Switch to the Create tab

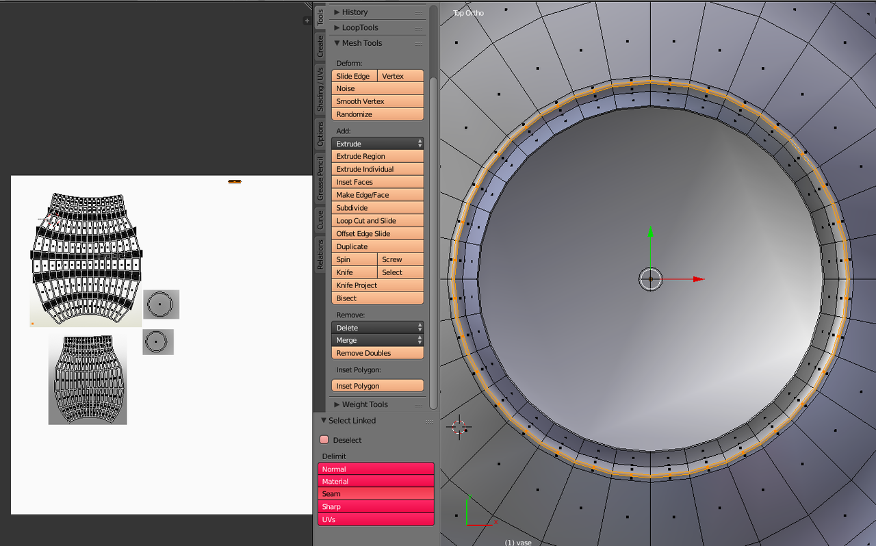click(x=320, y=47)
